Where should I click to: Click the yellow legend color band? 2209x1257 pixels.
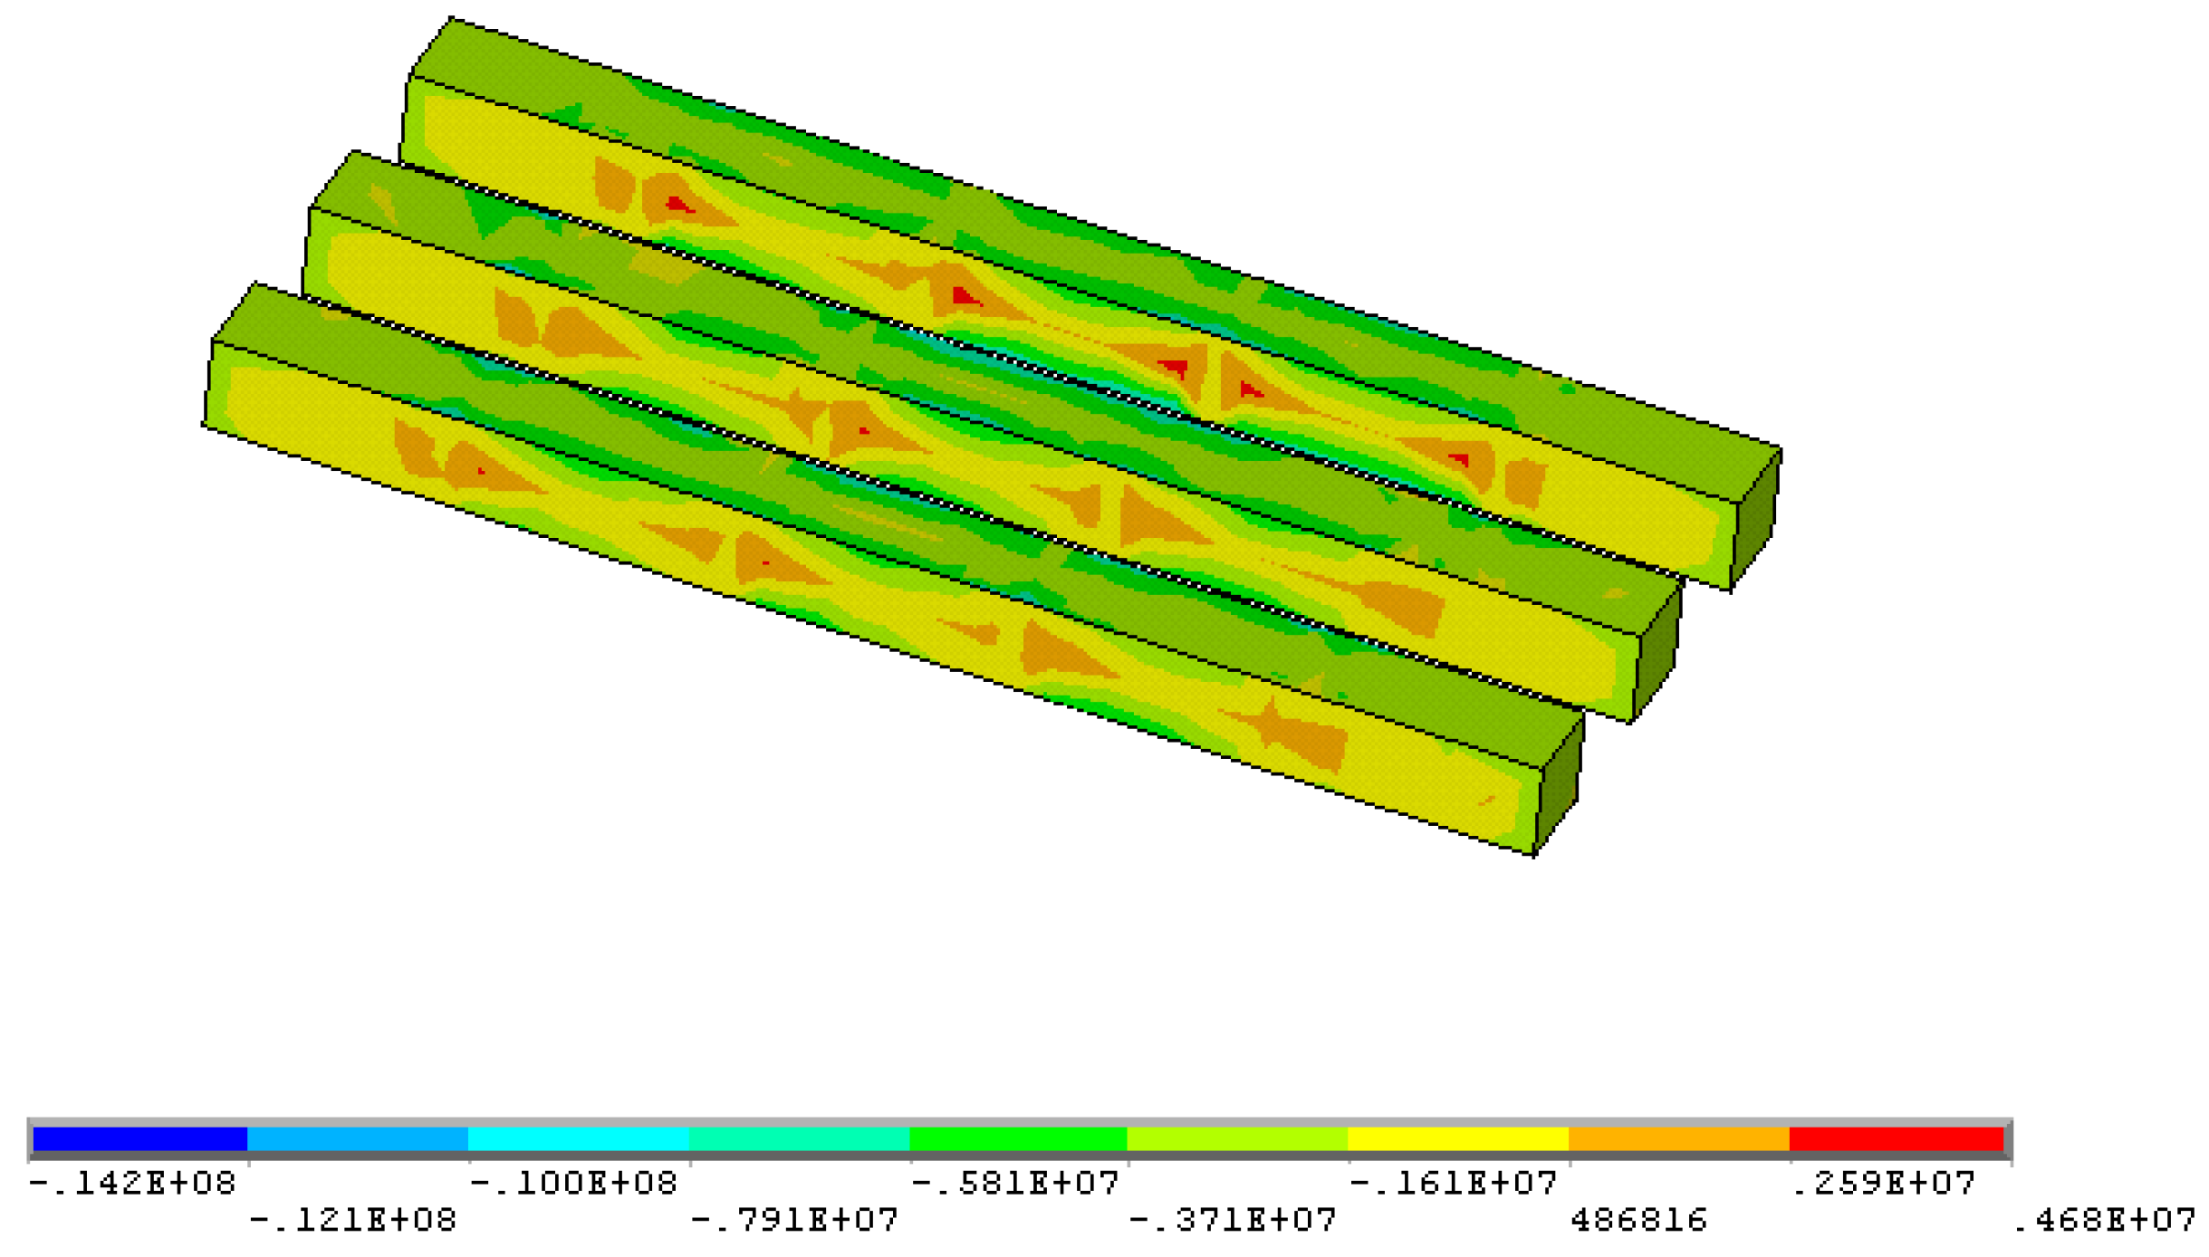1457,1138
